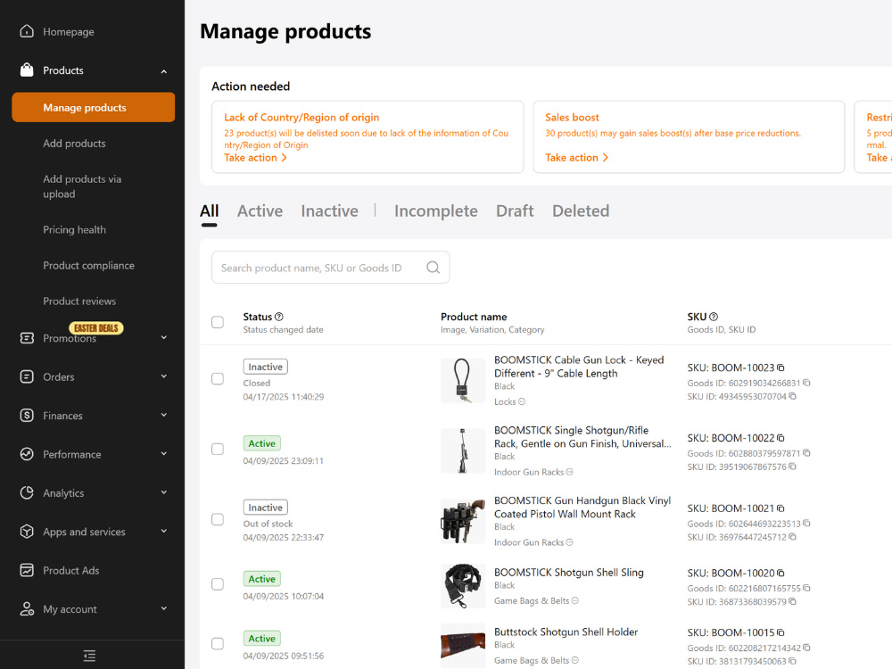Click the product search input field

[x=331, y=268]
